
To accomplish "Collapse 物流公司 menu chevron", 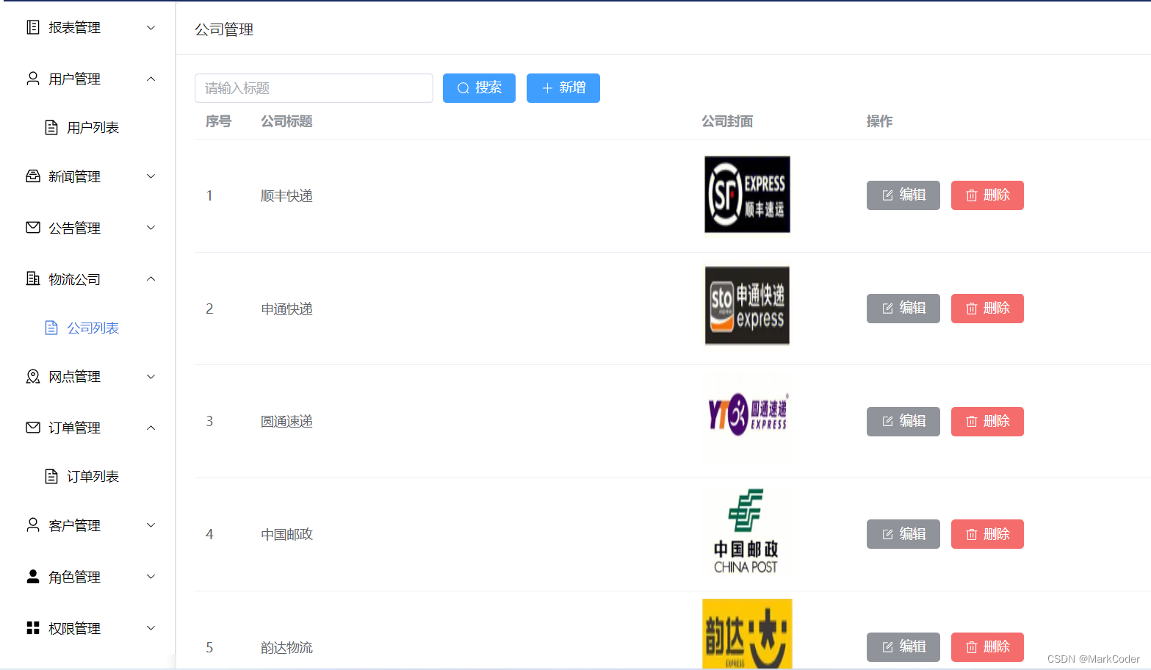I will 151,278.
